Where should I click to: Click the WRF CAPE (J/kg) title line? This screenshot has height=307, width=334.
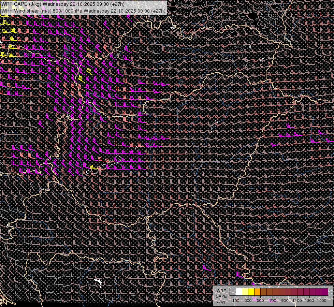pos(63,4)
